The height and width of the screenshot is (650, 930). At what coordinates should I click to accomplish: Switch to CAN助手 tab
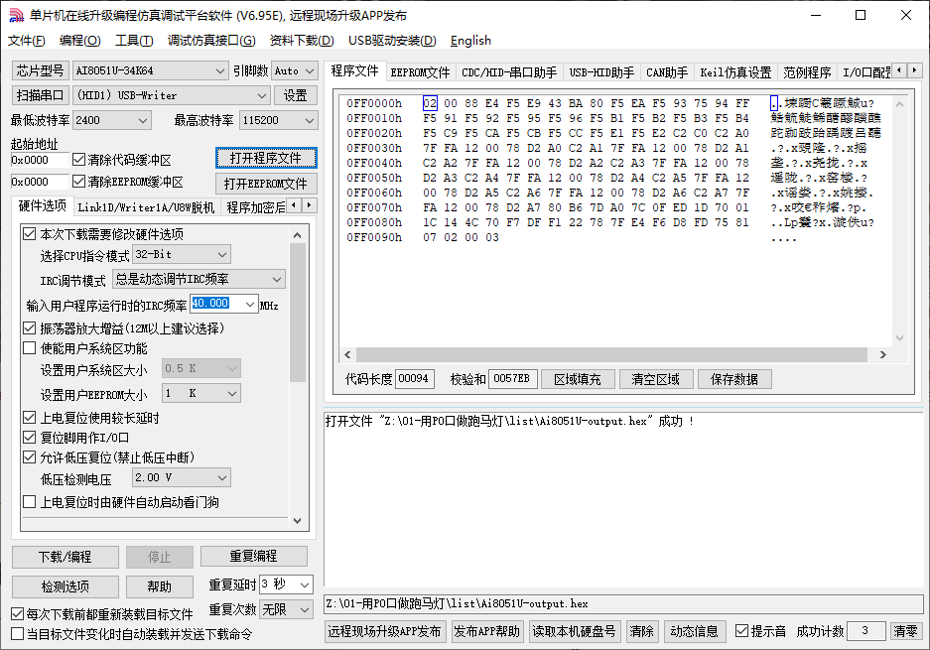pyautogui.click(x=667, y=72)
